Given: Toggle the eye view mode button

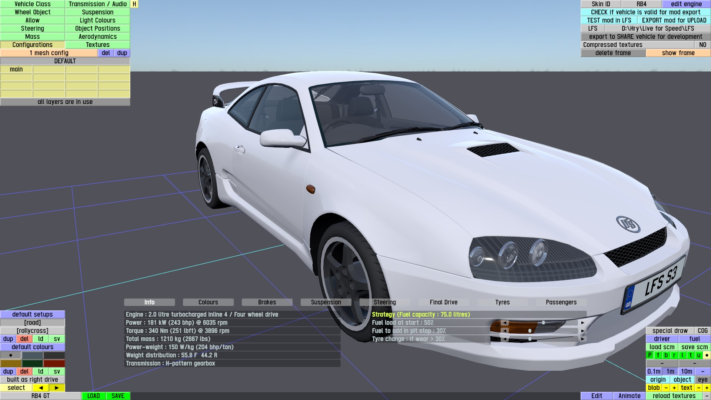Looking at the screenshot, I should pos(702,380).
